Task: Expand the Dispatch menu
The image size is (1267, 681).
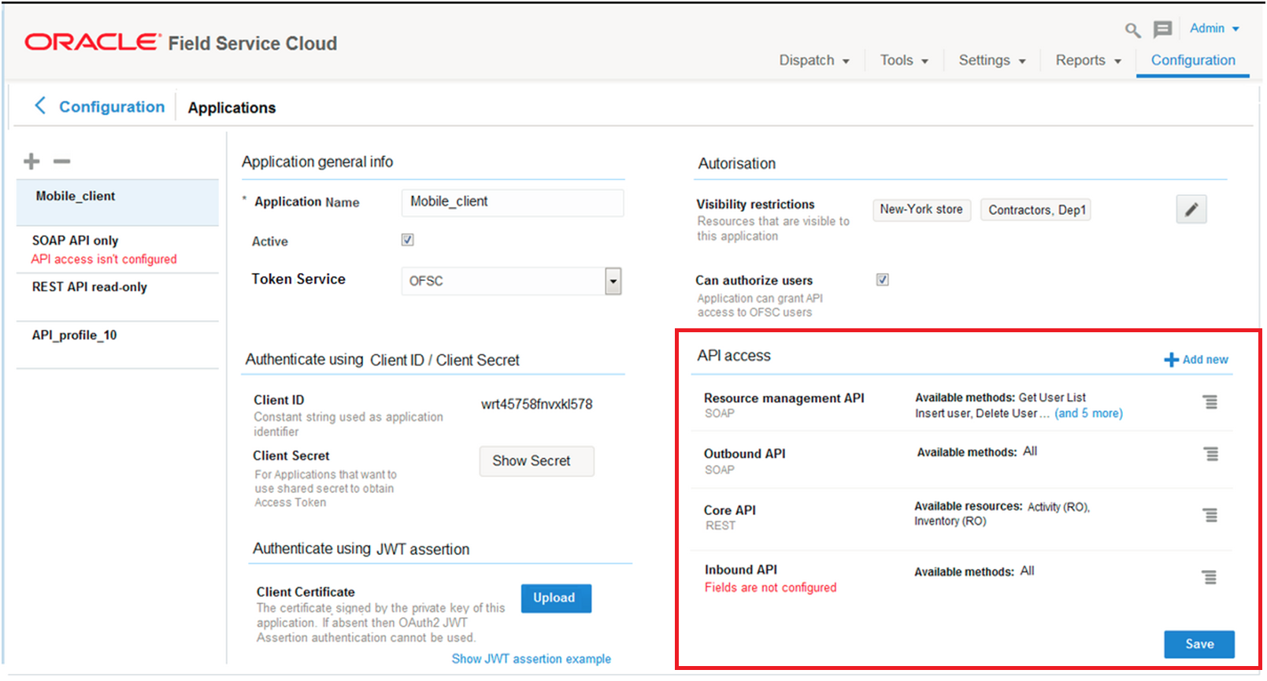Action: tap(813, 61)
